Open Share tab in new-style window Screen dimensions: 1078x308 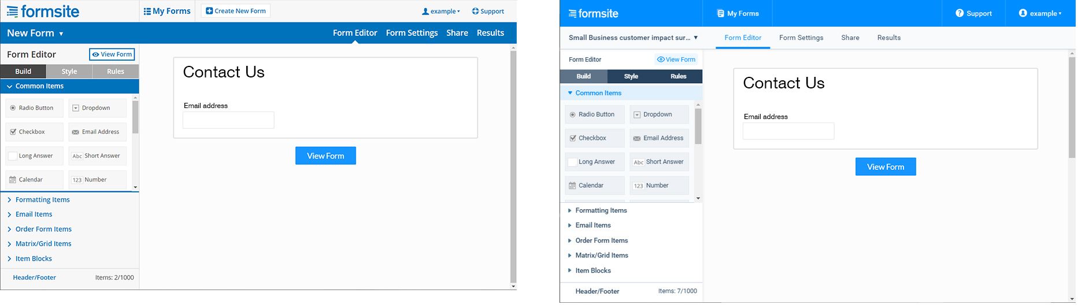(x=850, y=38)
